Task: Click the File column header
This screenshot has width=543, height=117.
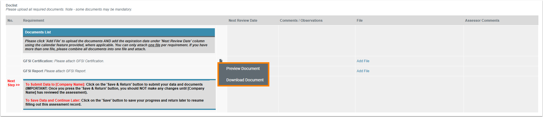Action: 359,21
